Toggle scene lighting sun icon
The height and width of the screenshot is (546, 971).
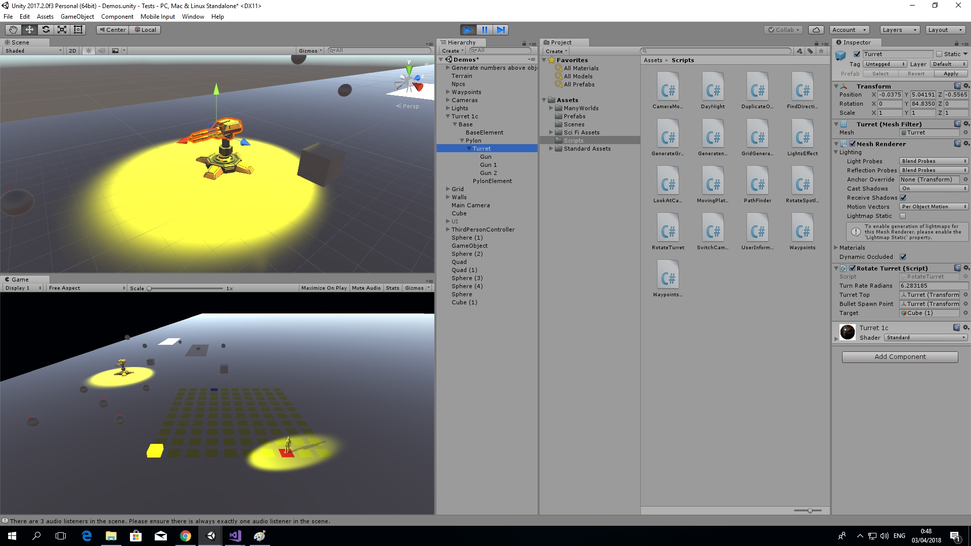click(x=89, y=51)
